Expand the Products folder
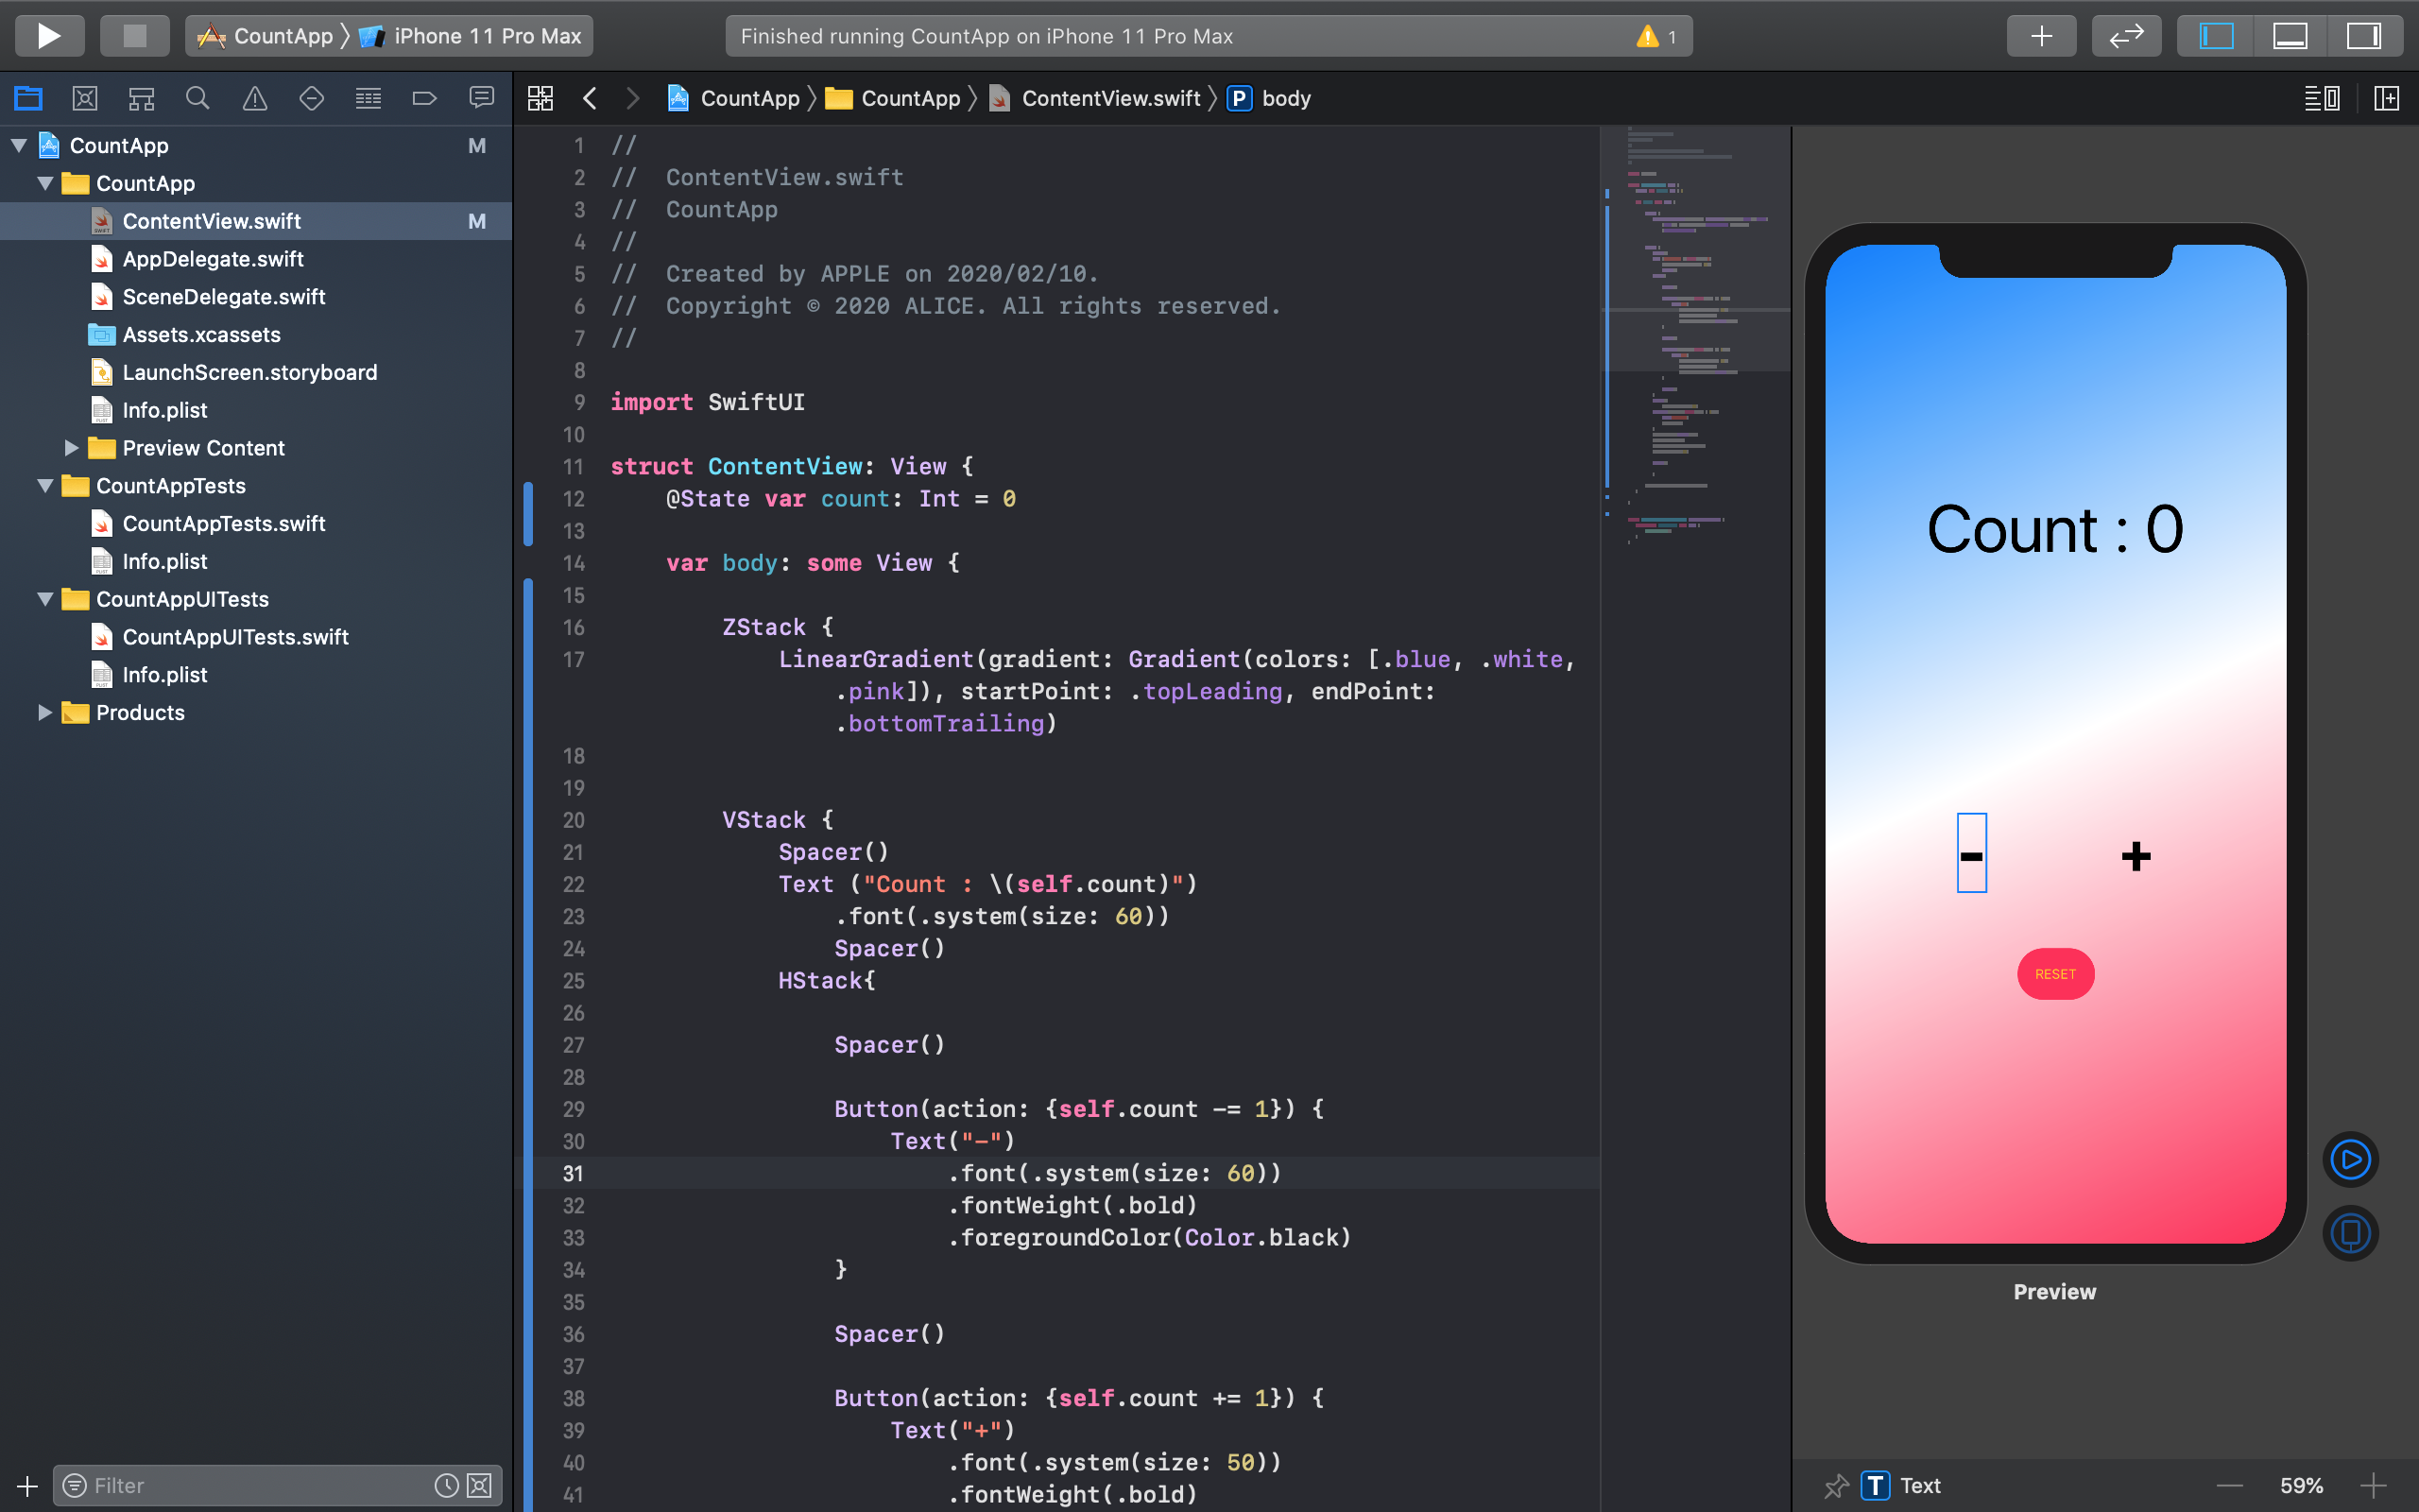Viewport: 2419px width, 1512px height. click(x=45, y=713)
